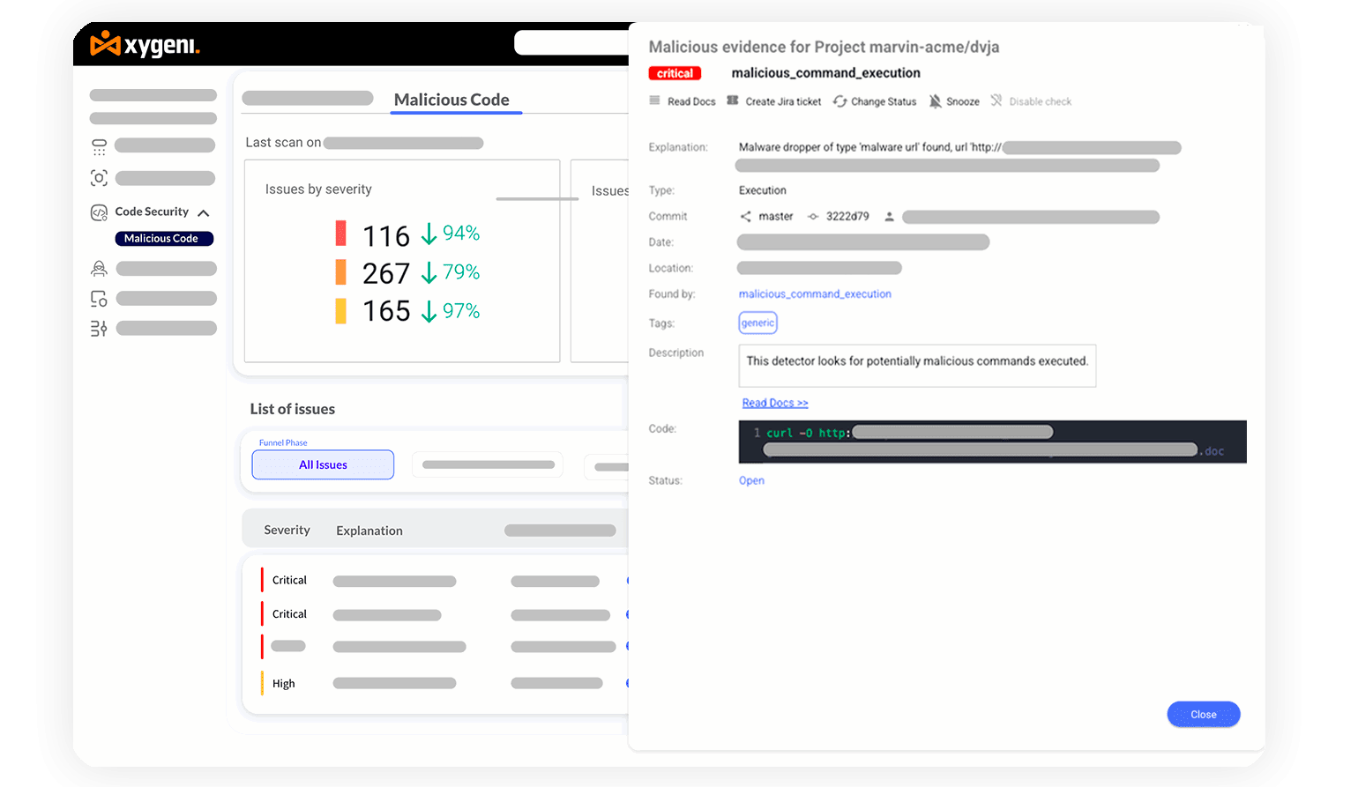Click the generic tag chip
1358x787 pixels.
757,323
